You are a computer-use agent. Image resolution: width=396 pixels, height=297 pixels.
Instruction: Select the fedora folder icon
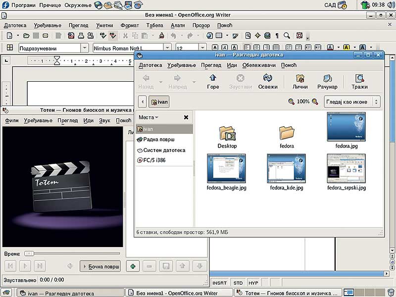(x=287, y=133)
